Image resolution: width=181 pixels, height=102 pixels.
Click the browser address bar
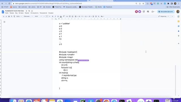coord(74,4)
